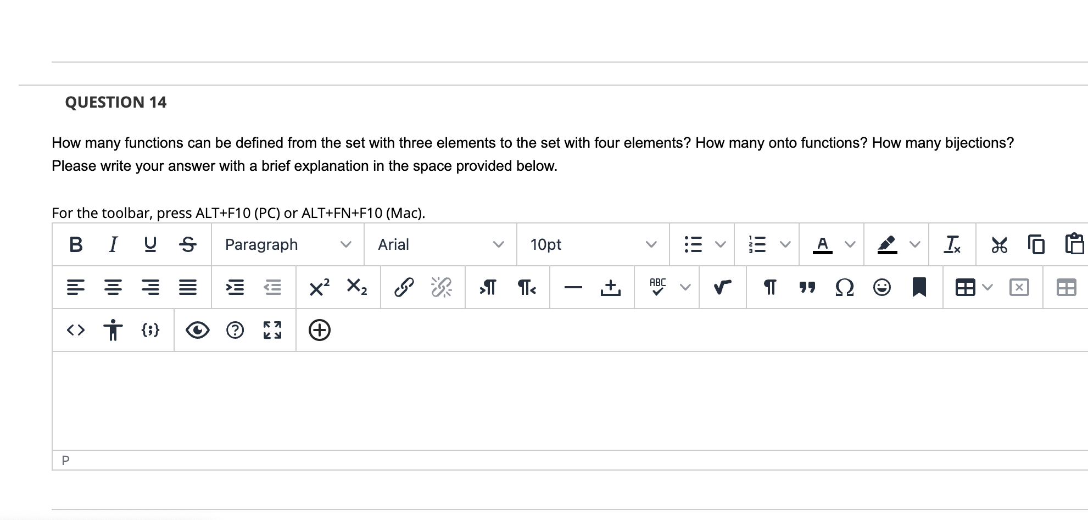Remove the link with the unlink icon
This screenshot has width=1088, height=520.
pyautogui.click(x=441, y=287)
